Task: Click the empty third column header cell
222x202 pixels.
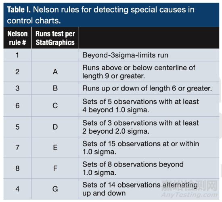Action: point(149,38)
